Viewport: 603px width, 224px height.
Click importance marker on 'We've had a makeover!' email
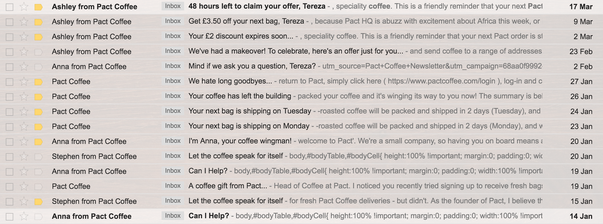click(x=38, y=52)
